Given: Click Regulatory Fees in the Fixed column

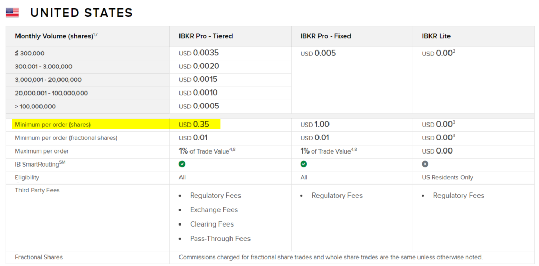Looking at the screenshot, I should point(337,196).
